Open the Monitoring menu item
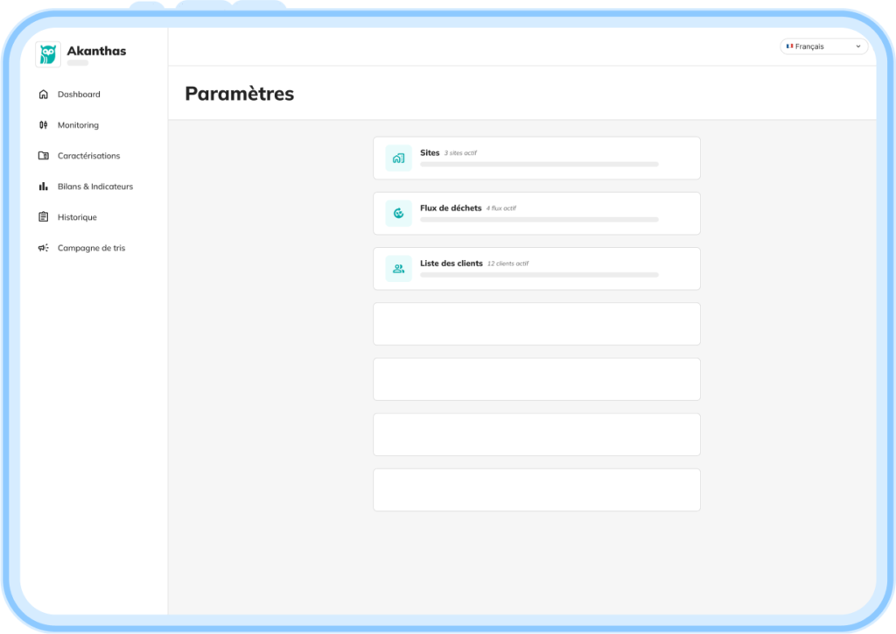The height and width of the screenshot is (634, 896). (x=78, y=125)
